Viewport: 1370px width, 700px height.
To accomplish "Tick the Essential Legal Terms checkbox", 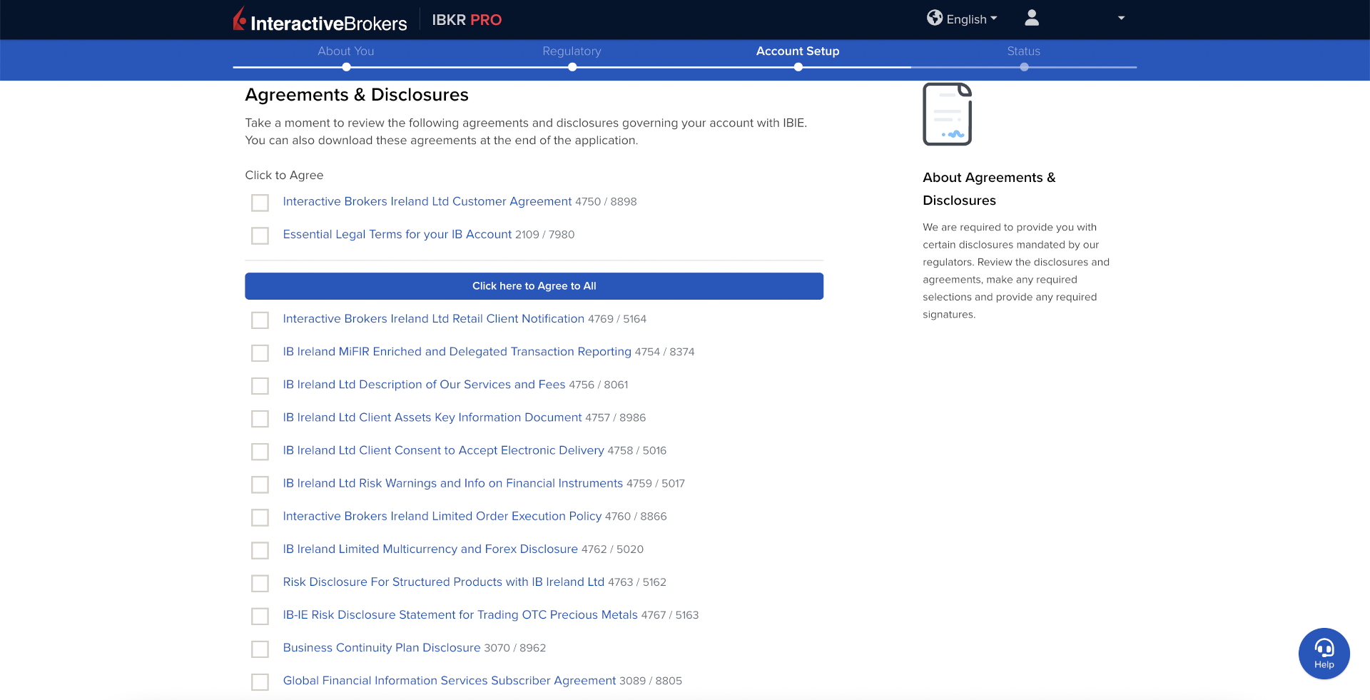I will pos(260,235).
